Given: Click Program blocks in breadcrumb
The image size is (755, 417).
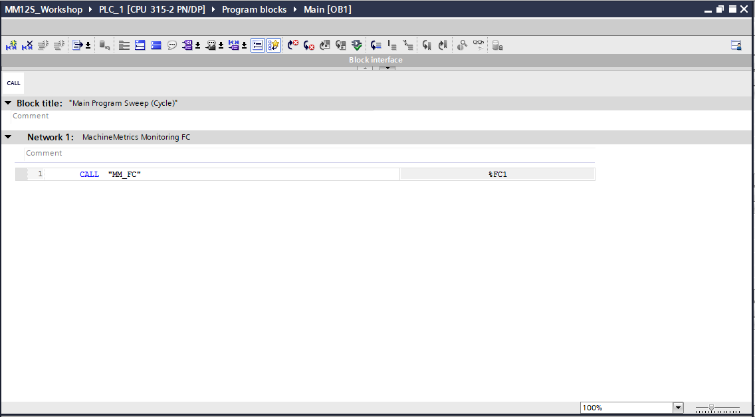Looking at the screenshot, I should click(255, 9).
